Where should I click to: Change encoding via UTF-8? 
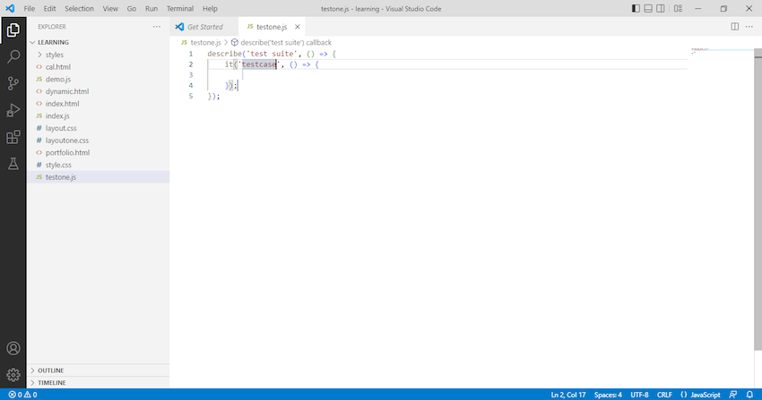[639, 395]
